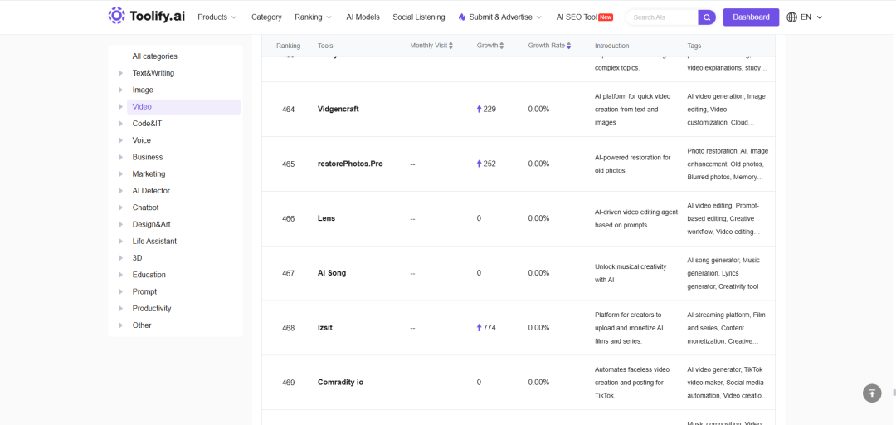Open the Social Listening menu item
Viewport: 896px width, 425px height.
[419, 17]
